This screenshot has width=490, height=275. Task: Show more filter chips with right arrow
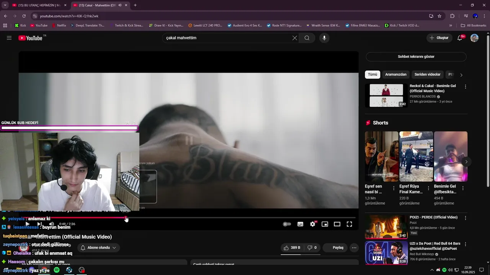[x=461, y=75]
